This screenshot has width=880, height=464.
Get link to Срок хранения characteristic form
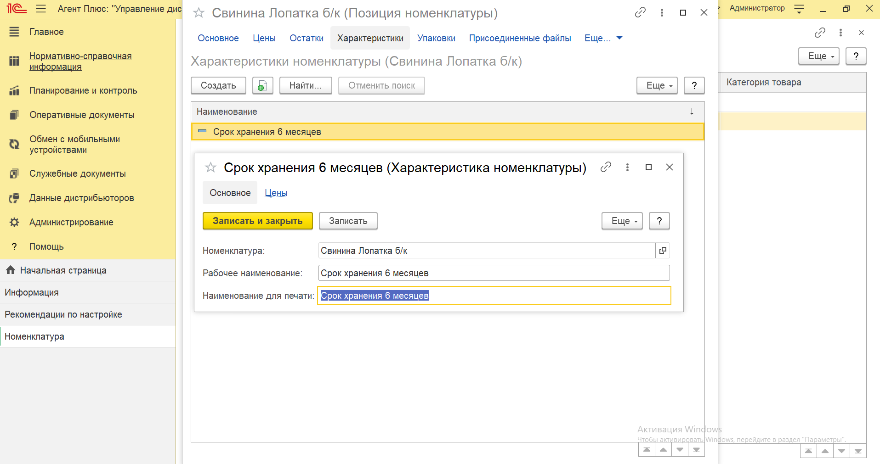click(606, 168)
